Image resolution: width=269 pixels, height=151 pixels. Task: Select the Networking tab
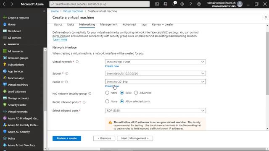[x=87, y=24]
